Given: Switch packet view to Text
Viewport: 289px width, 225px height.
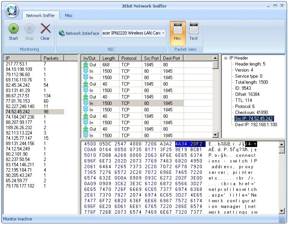Looking at the screenshot, I should [193, 32].
